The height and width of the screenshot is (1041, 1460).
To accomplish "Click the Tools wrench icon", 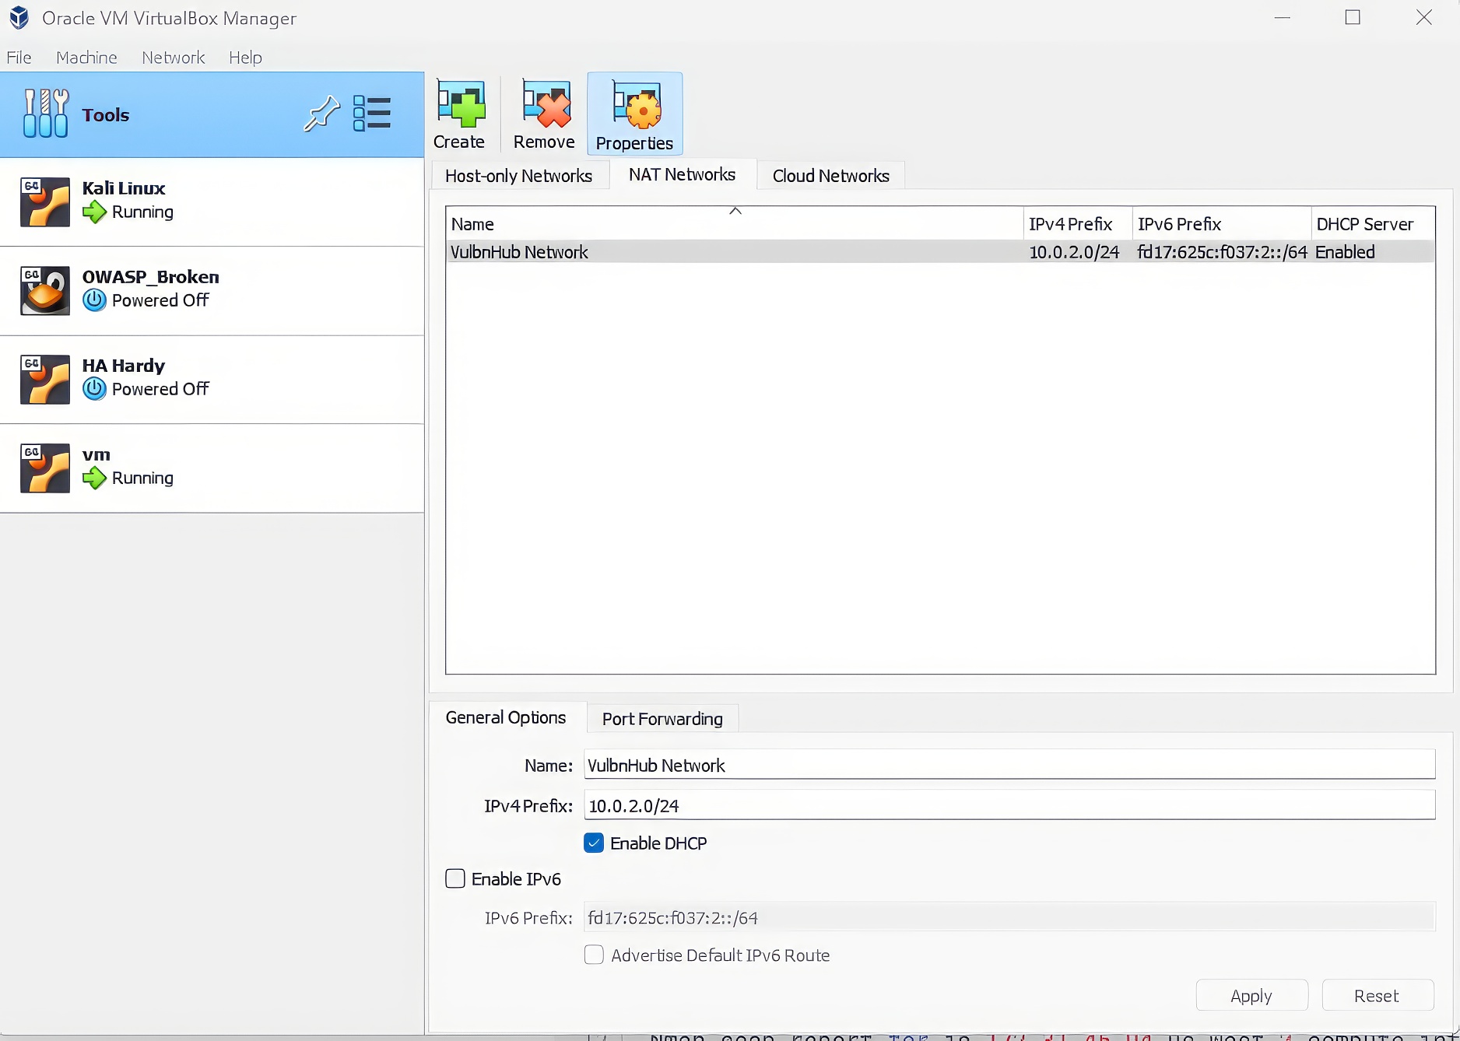I will pyautogui.click(x=46, y=114).
